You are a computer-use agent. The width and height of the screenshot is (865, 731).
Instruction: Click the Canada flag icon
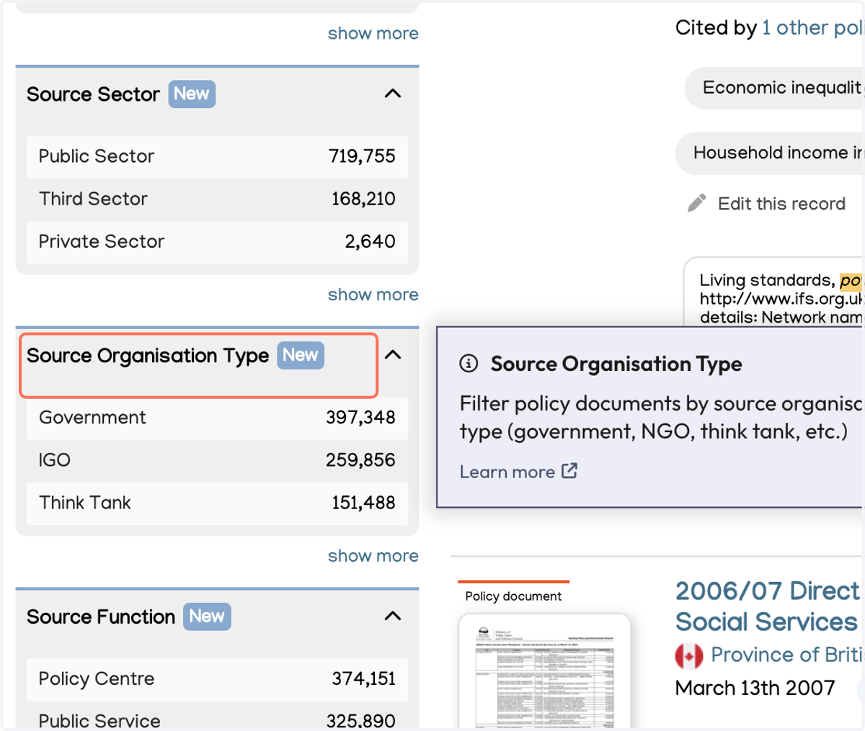[689, 655]
